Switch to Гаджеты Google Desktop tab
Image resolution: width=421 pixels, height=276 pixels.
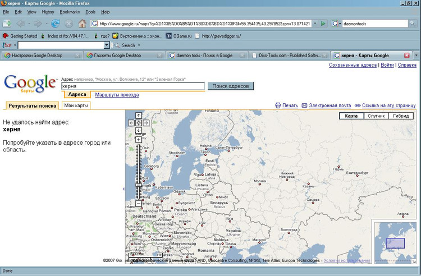click(124, 56)
